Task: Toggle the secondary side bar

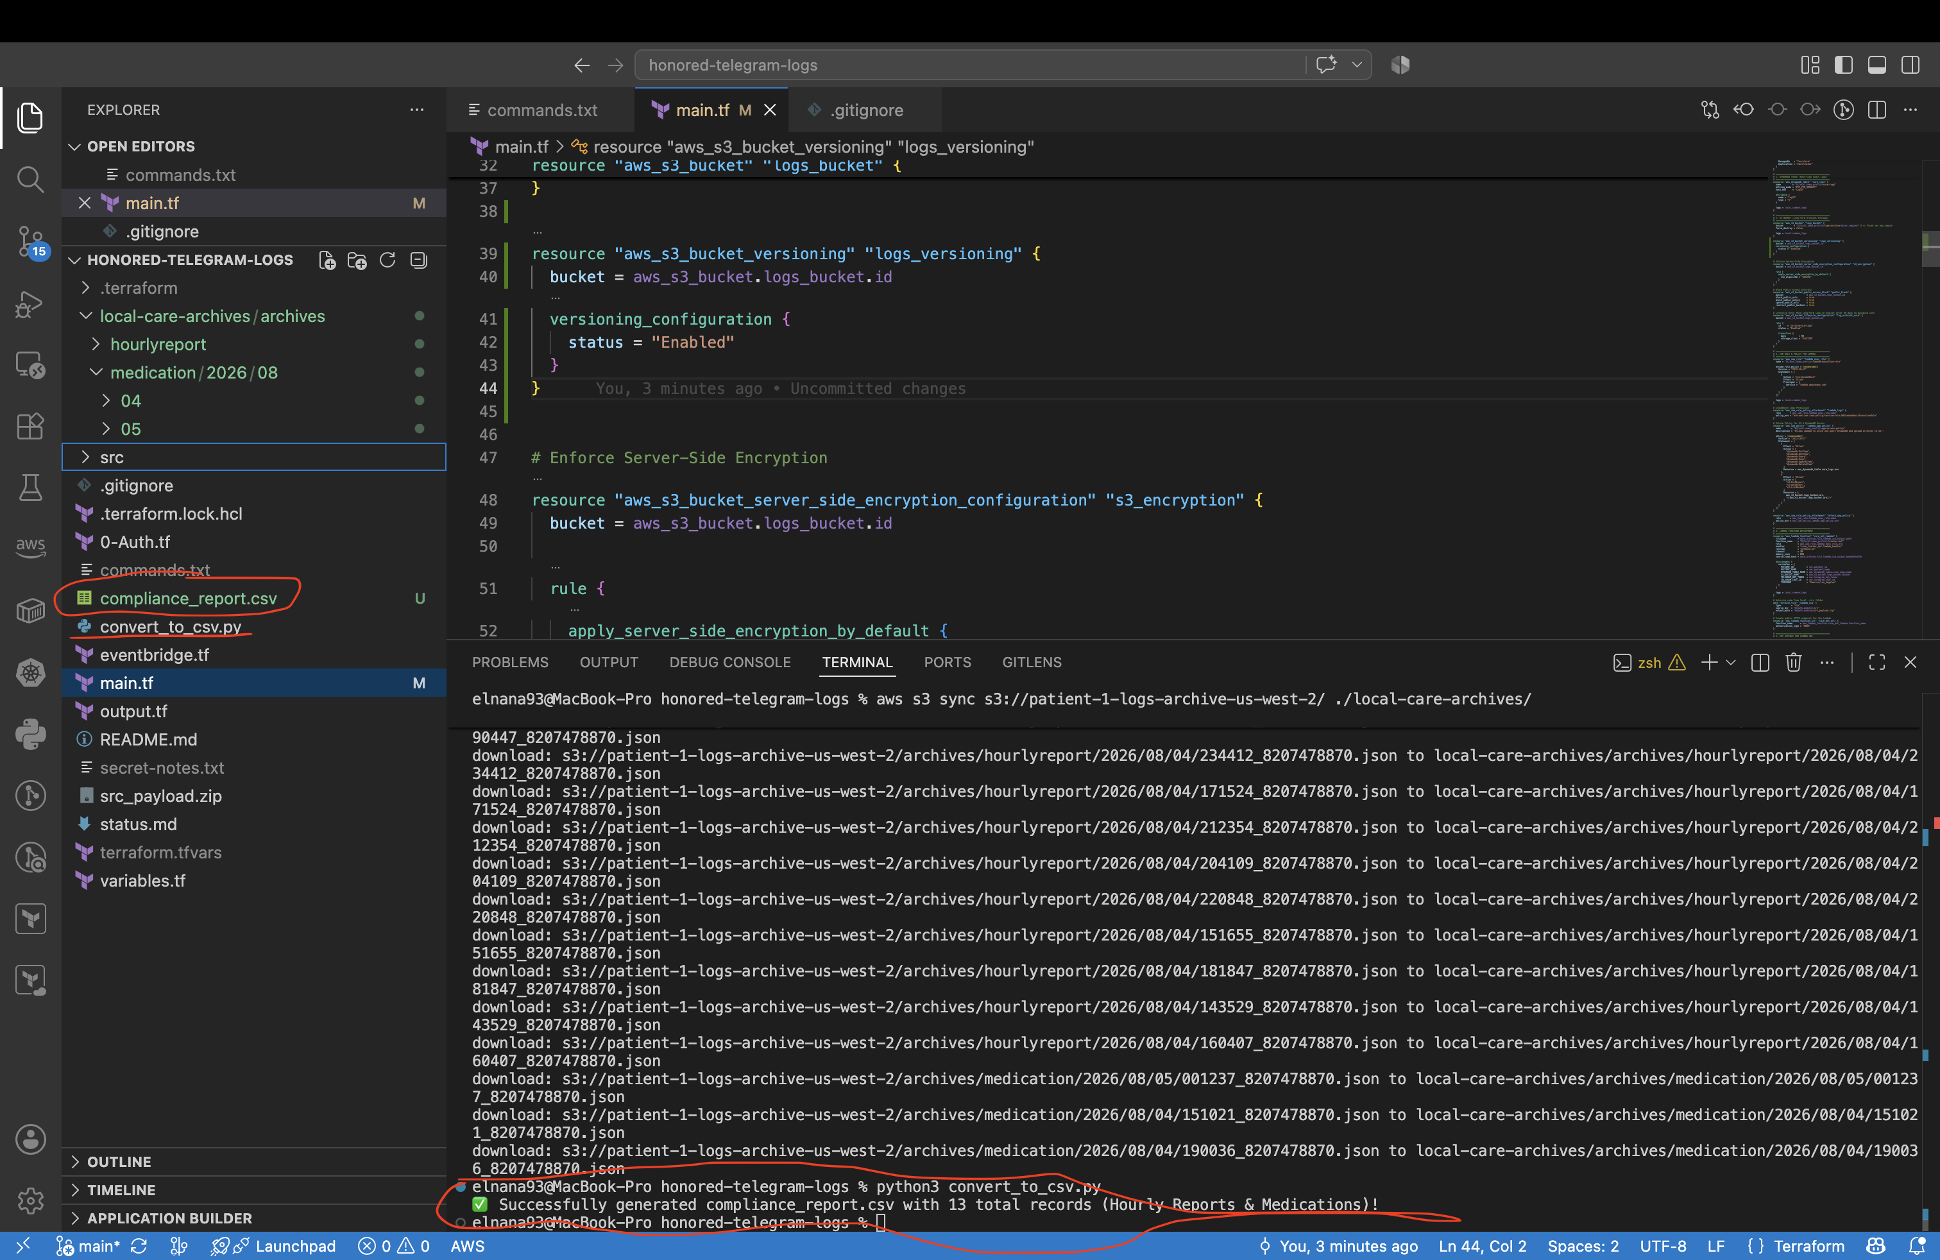Action: [x=1910, y=64]
